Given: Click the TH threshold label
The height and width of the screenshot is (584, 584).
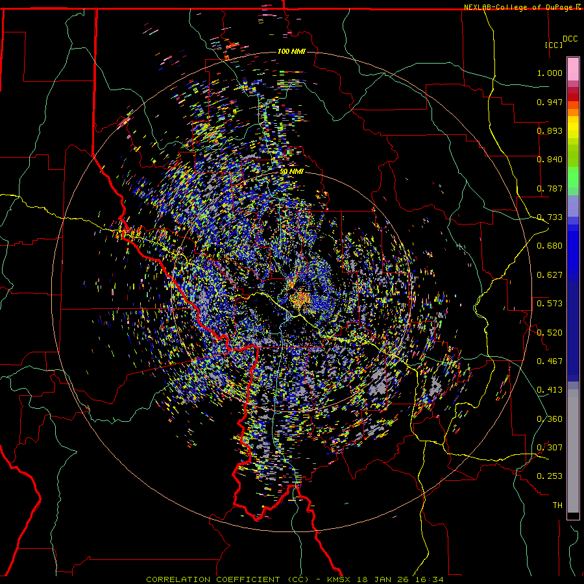Looking at the screenshot, I should (x=557, y=505).
